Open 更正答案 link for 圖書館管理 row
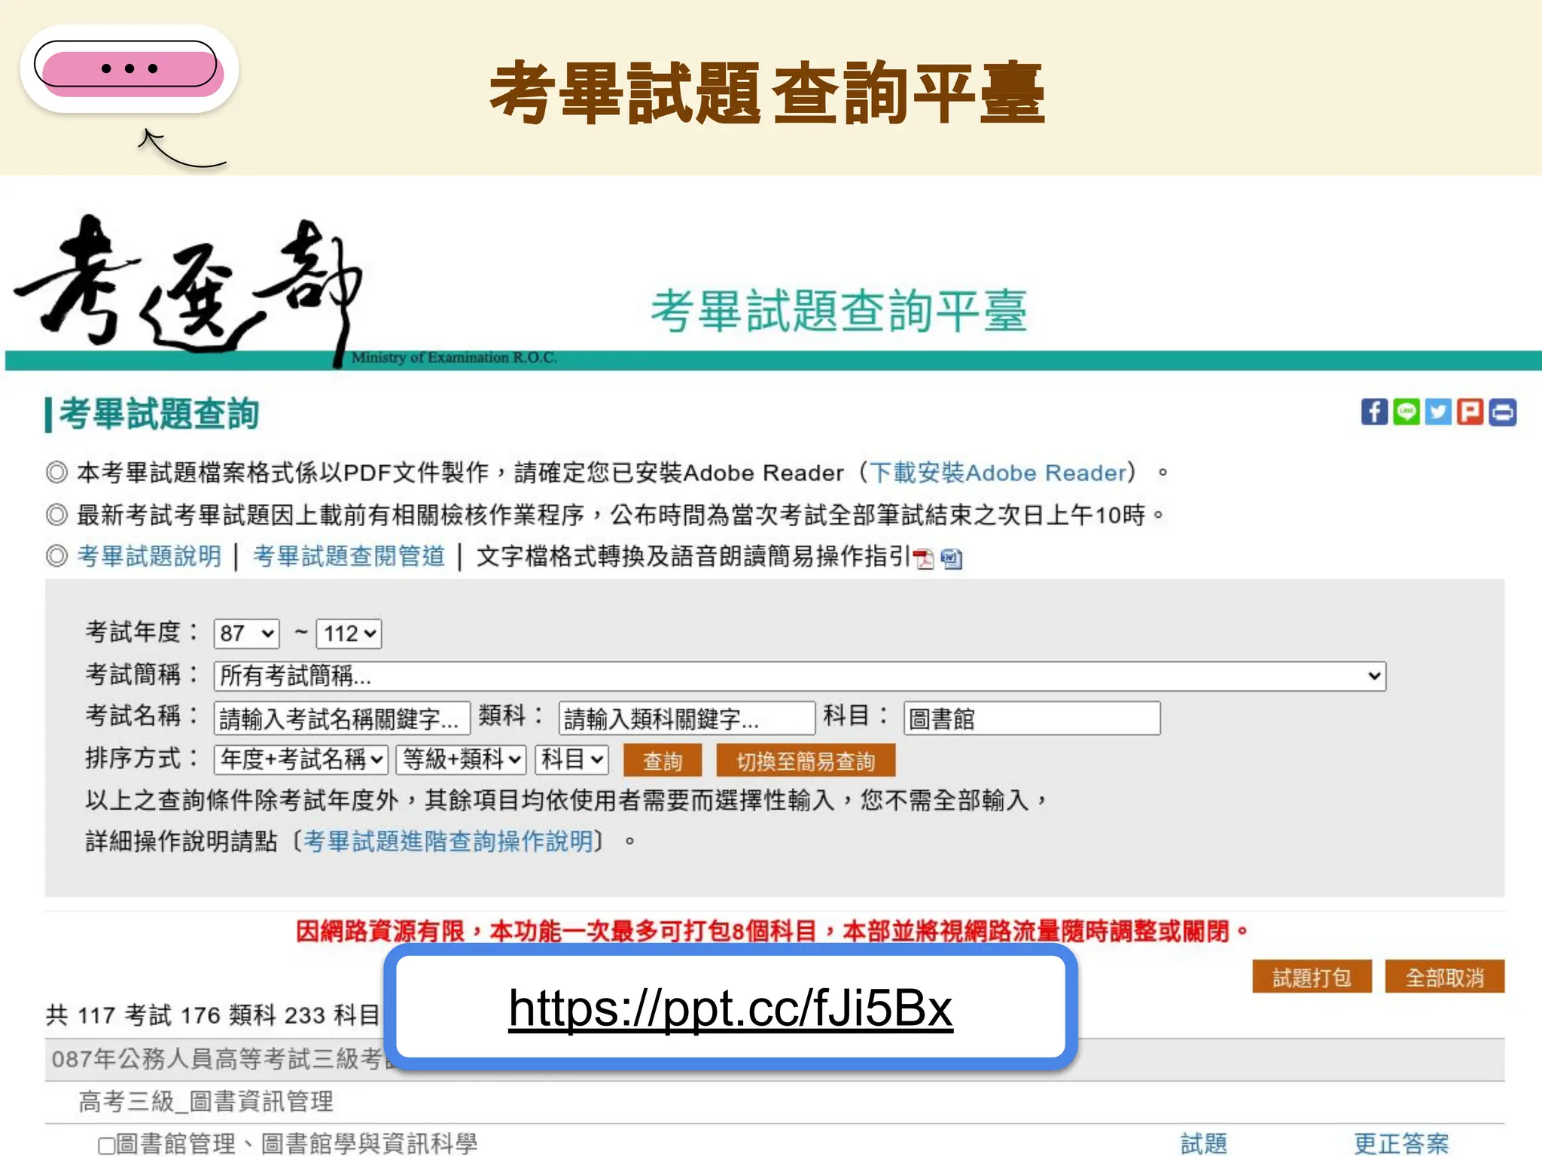The height and width of the screenshot is (1156, 1542). pos(1401,1144)
